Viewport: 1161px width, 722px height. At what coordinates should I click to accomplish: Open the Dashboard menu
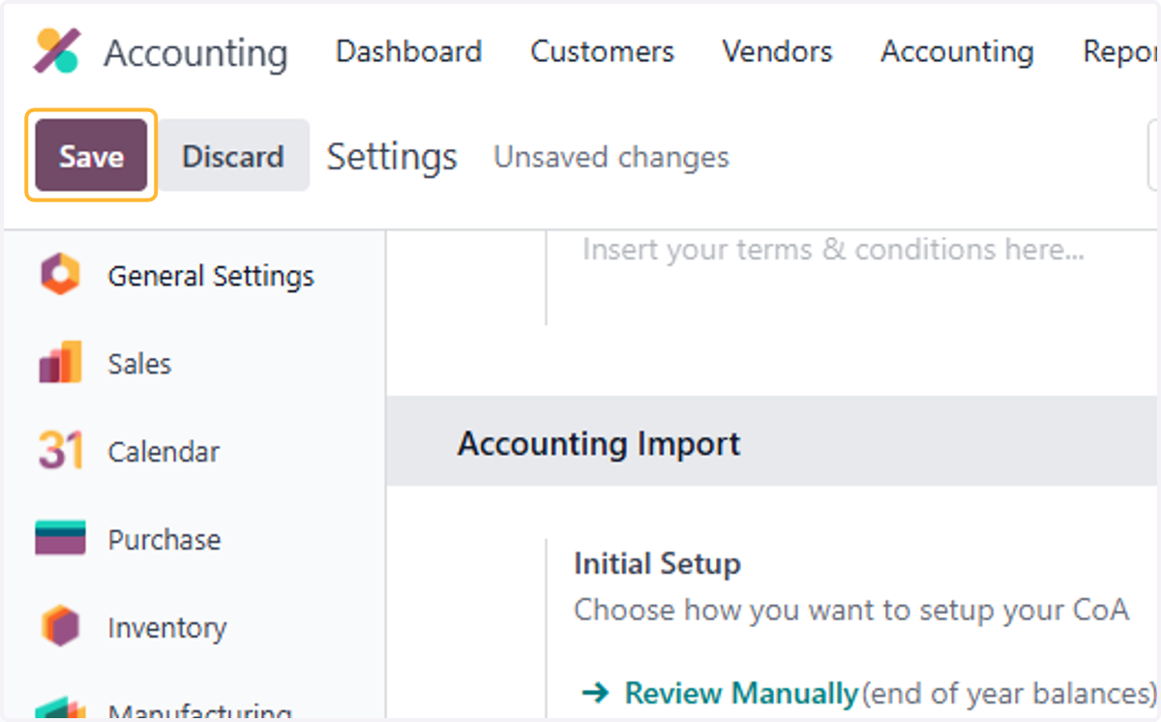[408, 51]
